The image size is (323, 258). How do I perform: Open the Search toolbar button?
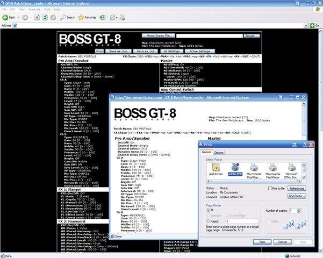pos(68,18)
